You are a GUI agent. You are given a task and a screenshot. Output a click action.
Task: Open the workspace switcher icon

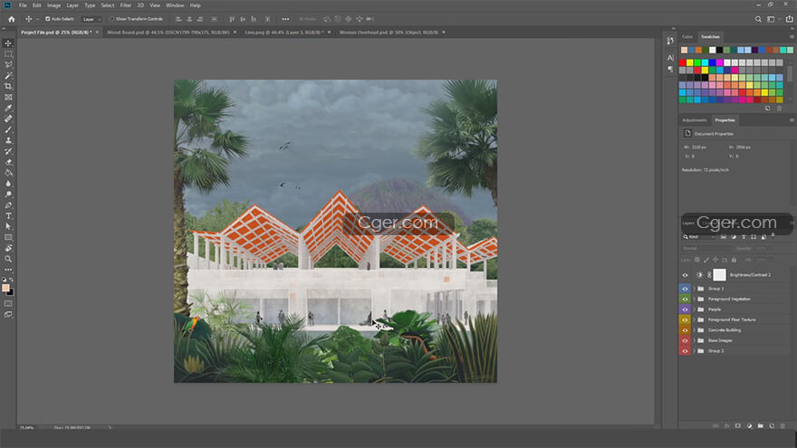772,19
